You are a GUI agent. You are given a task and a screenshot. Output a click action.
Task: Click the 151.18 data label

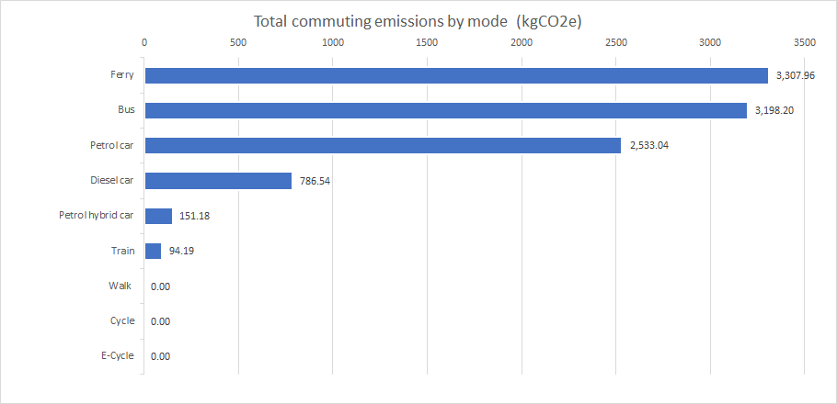click(x=195, y=216)
